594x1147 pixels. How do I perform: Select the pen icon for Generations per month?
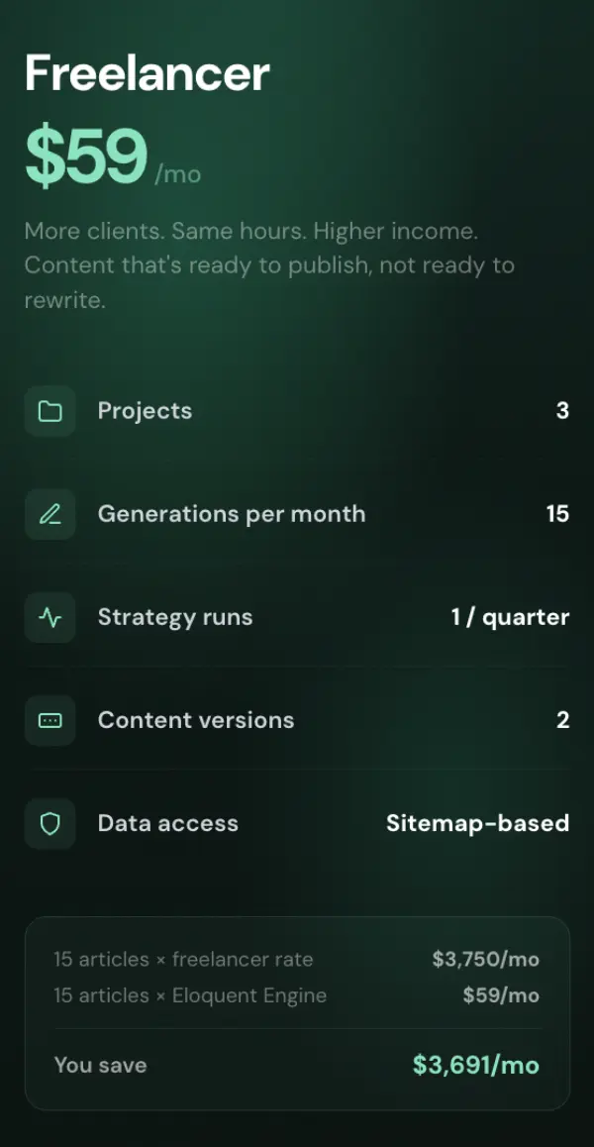coord(49,514)
